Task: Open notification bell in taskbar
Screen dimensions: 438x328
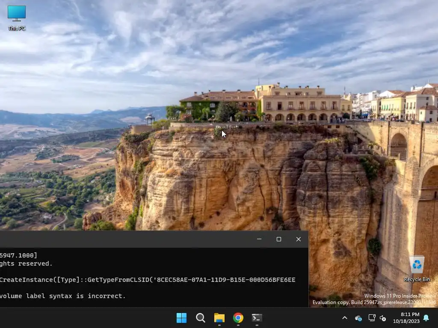Action: [426, 318]
